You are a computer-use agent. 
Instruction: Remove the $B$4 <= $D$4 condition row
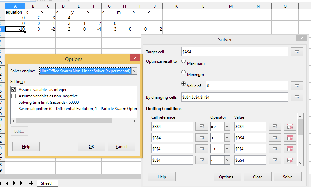point(290,138)
